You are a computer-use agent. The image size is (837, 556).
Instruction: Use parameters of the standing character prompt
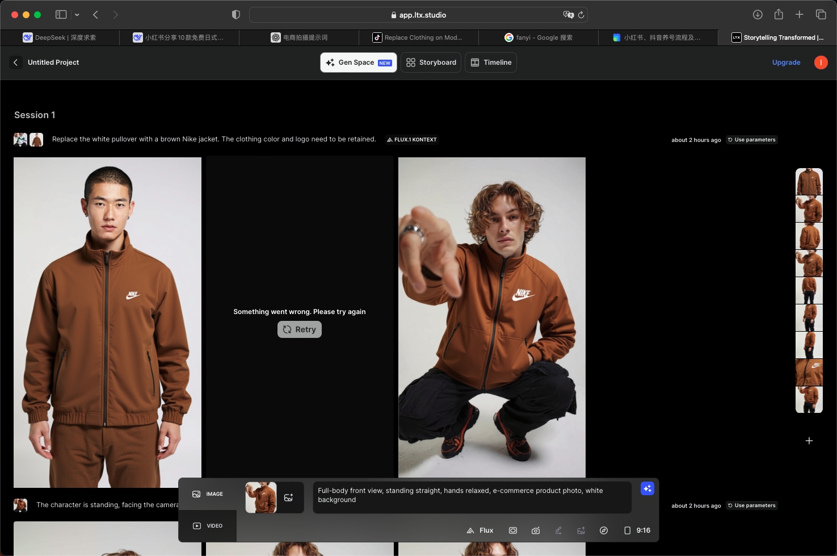point(752,505)
